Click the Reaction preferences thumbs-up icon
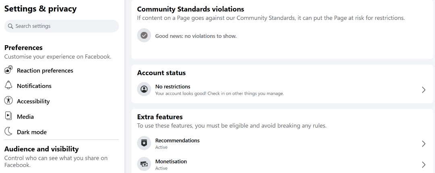The width and height of the screenshot is (435, 173). point(8,70)
